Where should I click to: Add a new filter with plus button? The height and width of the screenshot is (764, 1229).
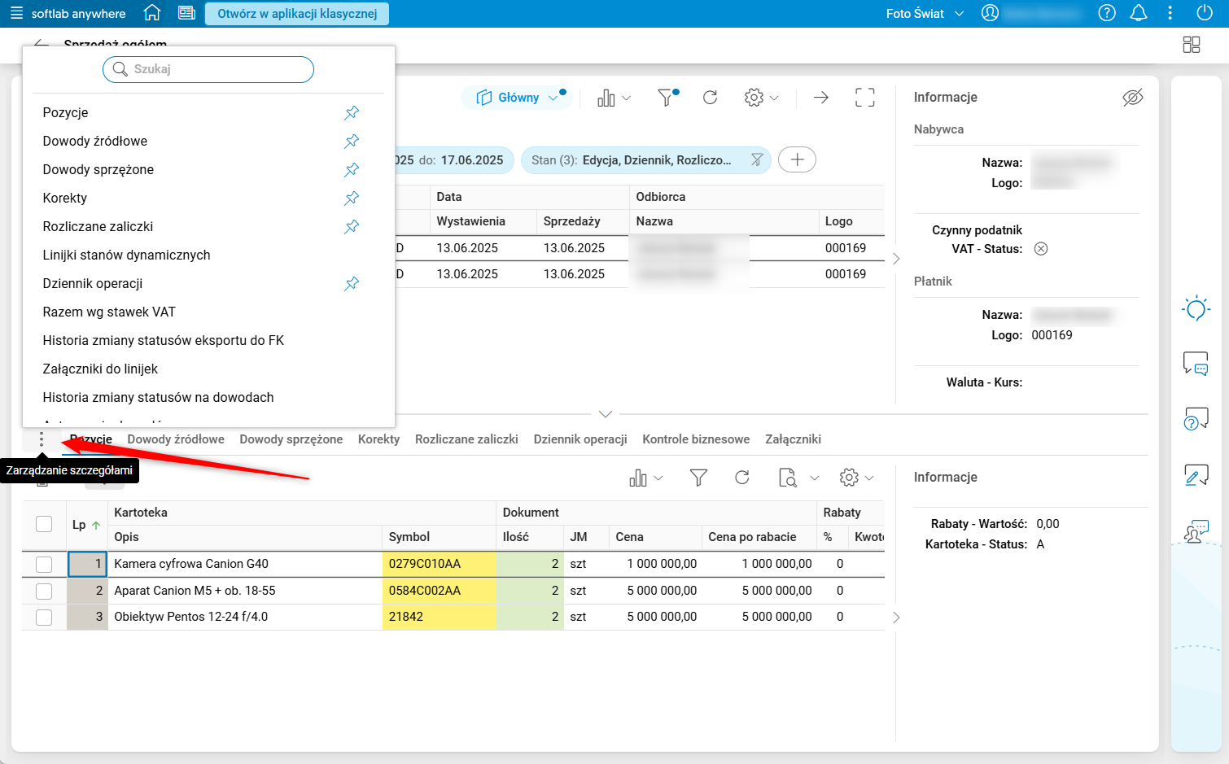797,159
